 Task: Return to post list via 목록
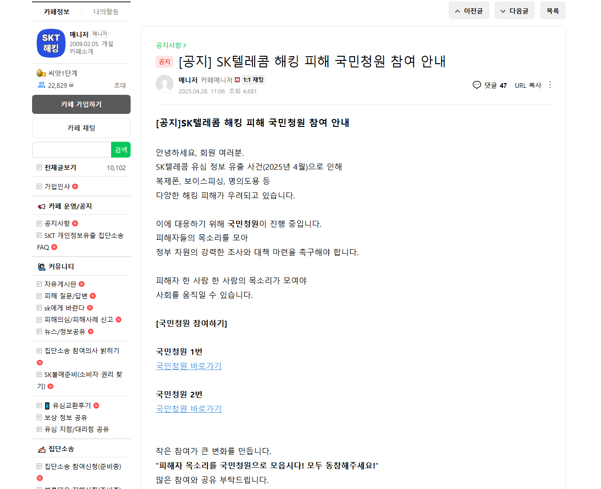(553, 11)
